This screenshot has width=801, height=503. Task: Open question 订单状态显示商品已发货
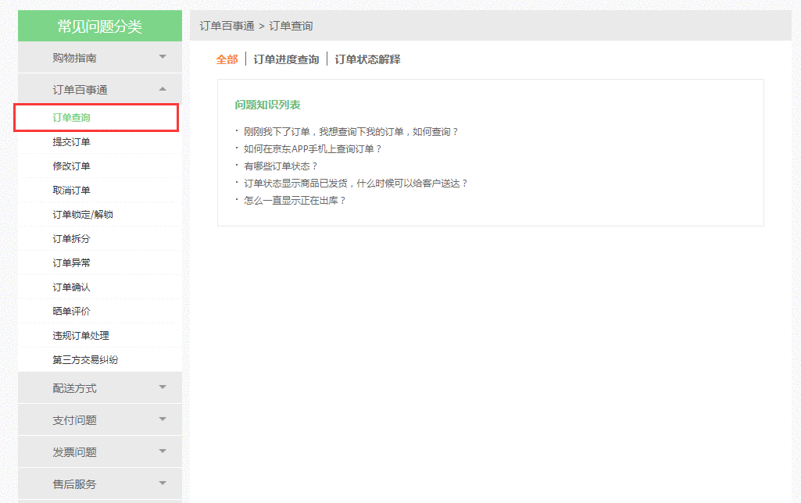coord(356,184)
